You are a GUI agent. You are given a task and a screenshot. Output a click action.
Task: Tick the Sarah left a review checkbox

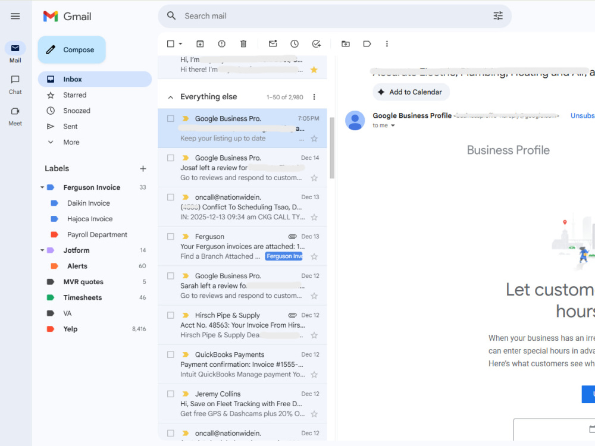pos(171,276)
